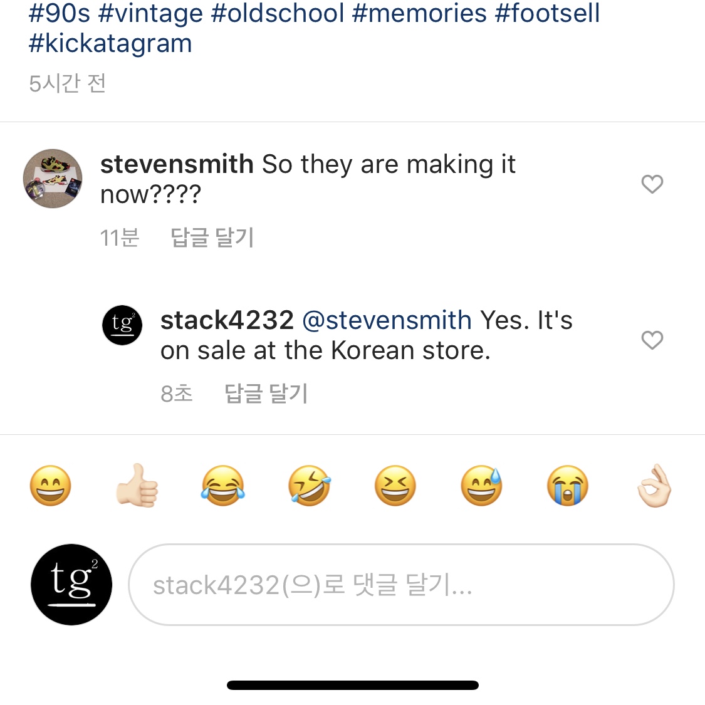
Task: Like stevensmith's comment with the heart
Action: click(x=652, y=184)
